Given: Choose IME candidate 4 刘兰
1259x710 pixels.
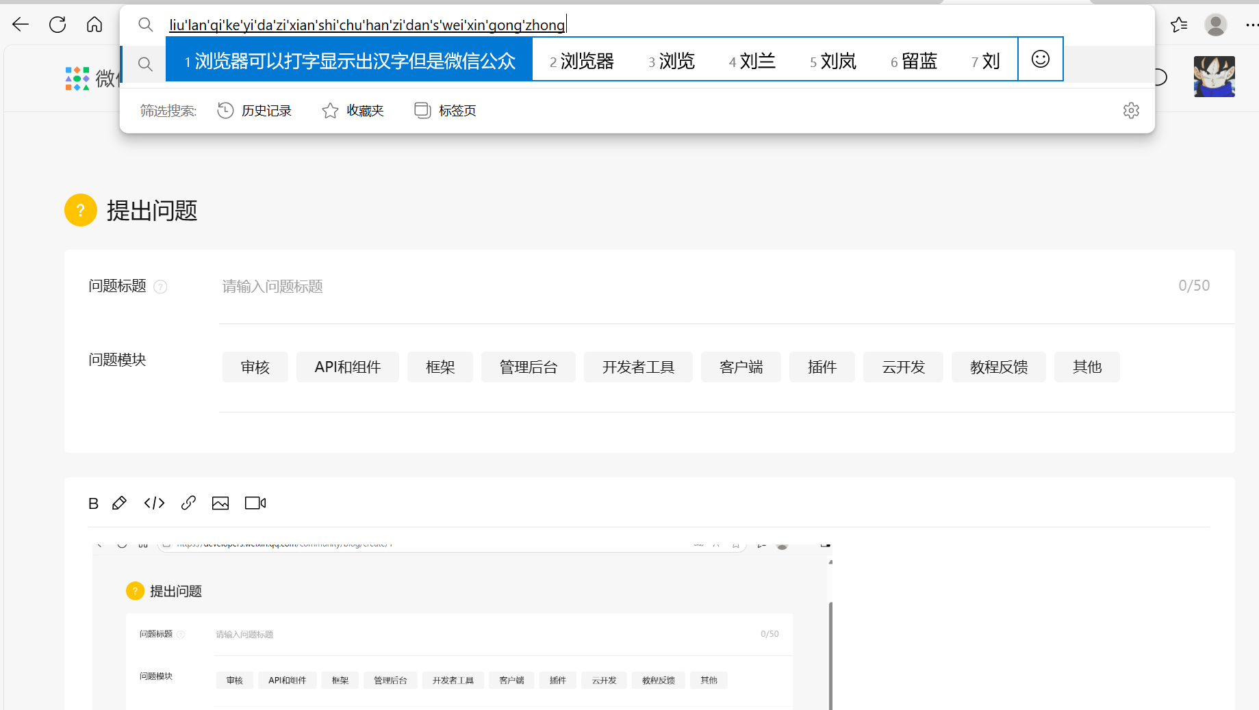Looking at the screenshot, I should [752, 61].
